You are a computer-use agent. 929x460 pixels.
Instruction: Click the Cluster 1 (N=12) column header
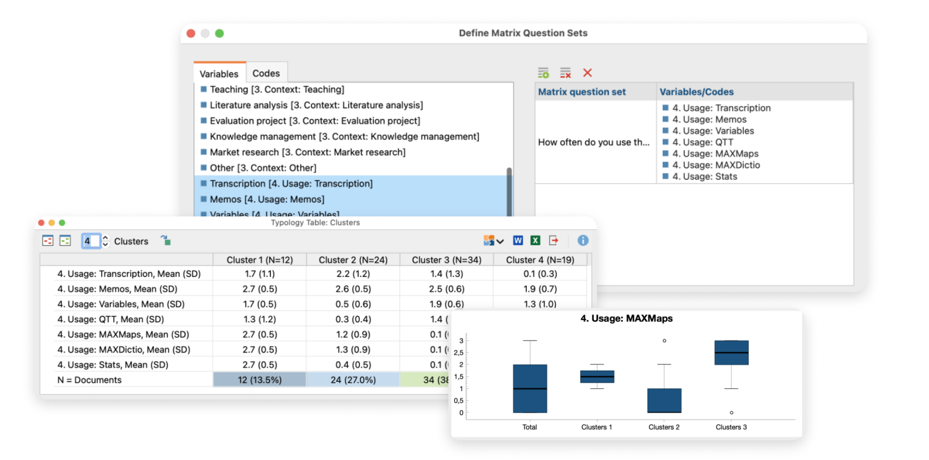(x=259, y=260)
